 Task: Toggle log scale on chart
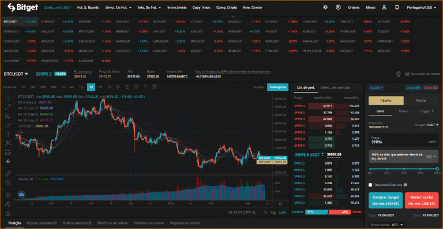tap(273, 212)
